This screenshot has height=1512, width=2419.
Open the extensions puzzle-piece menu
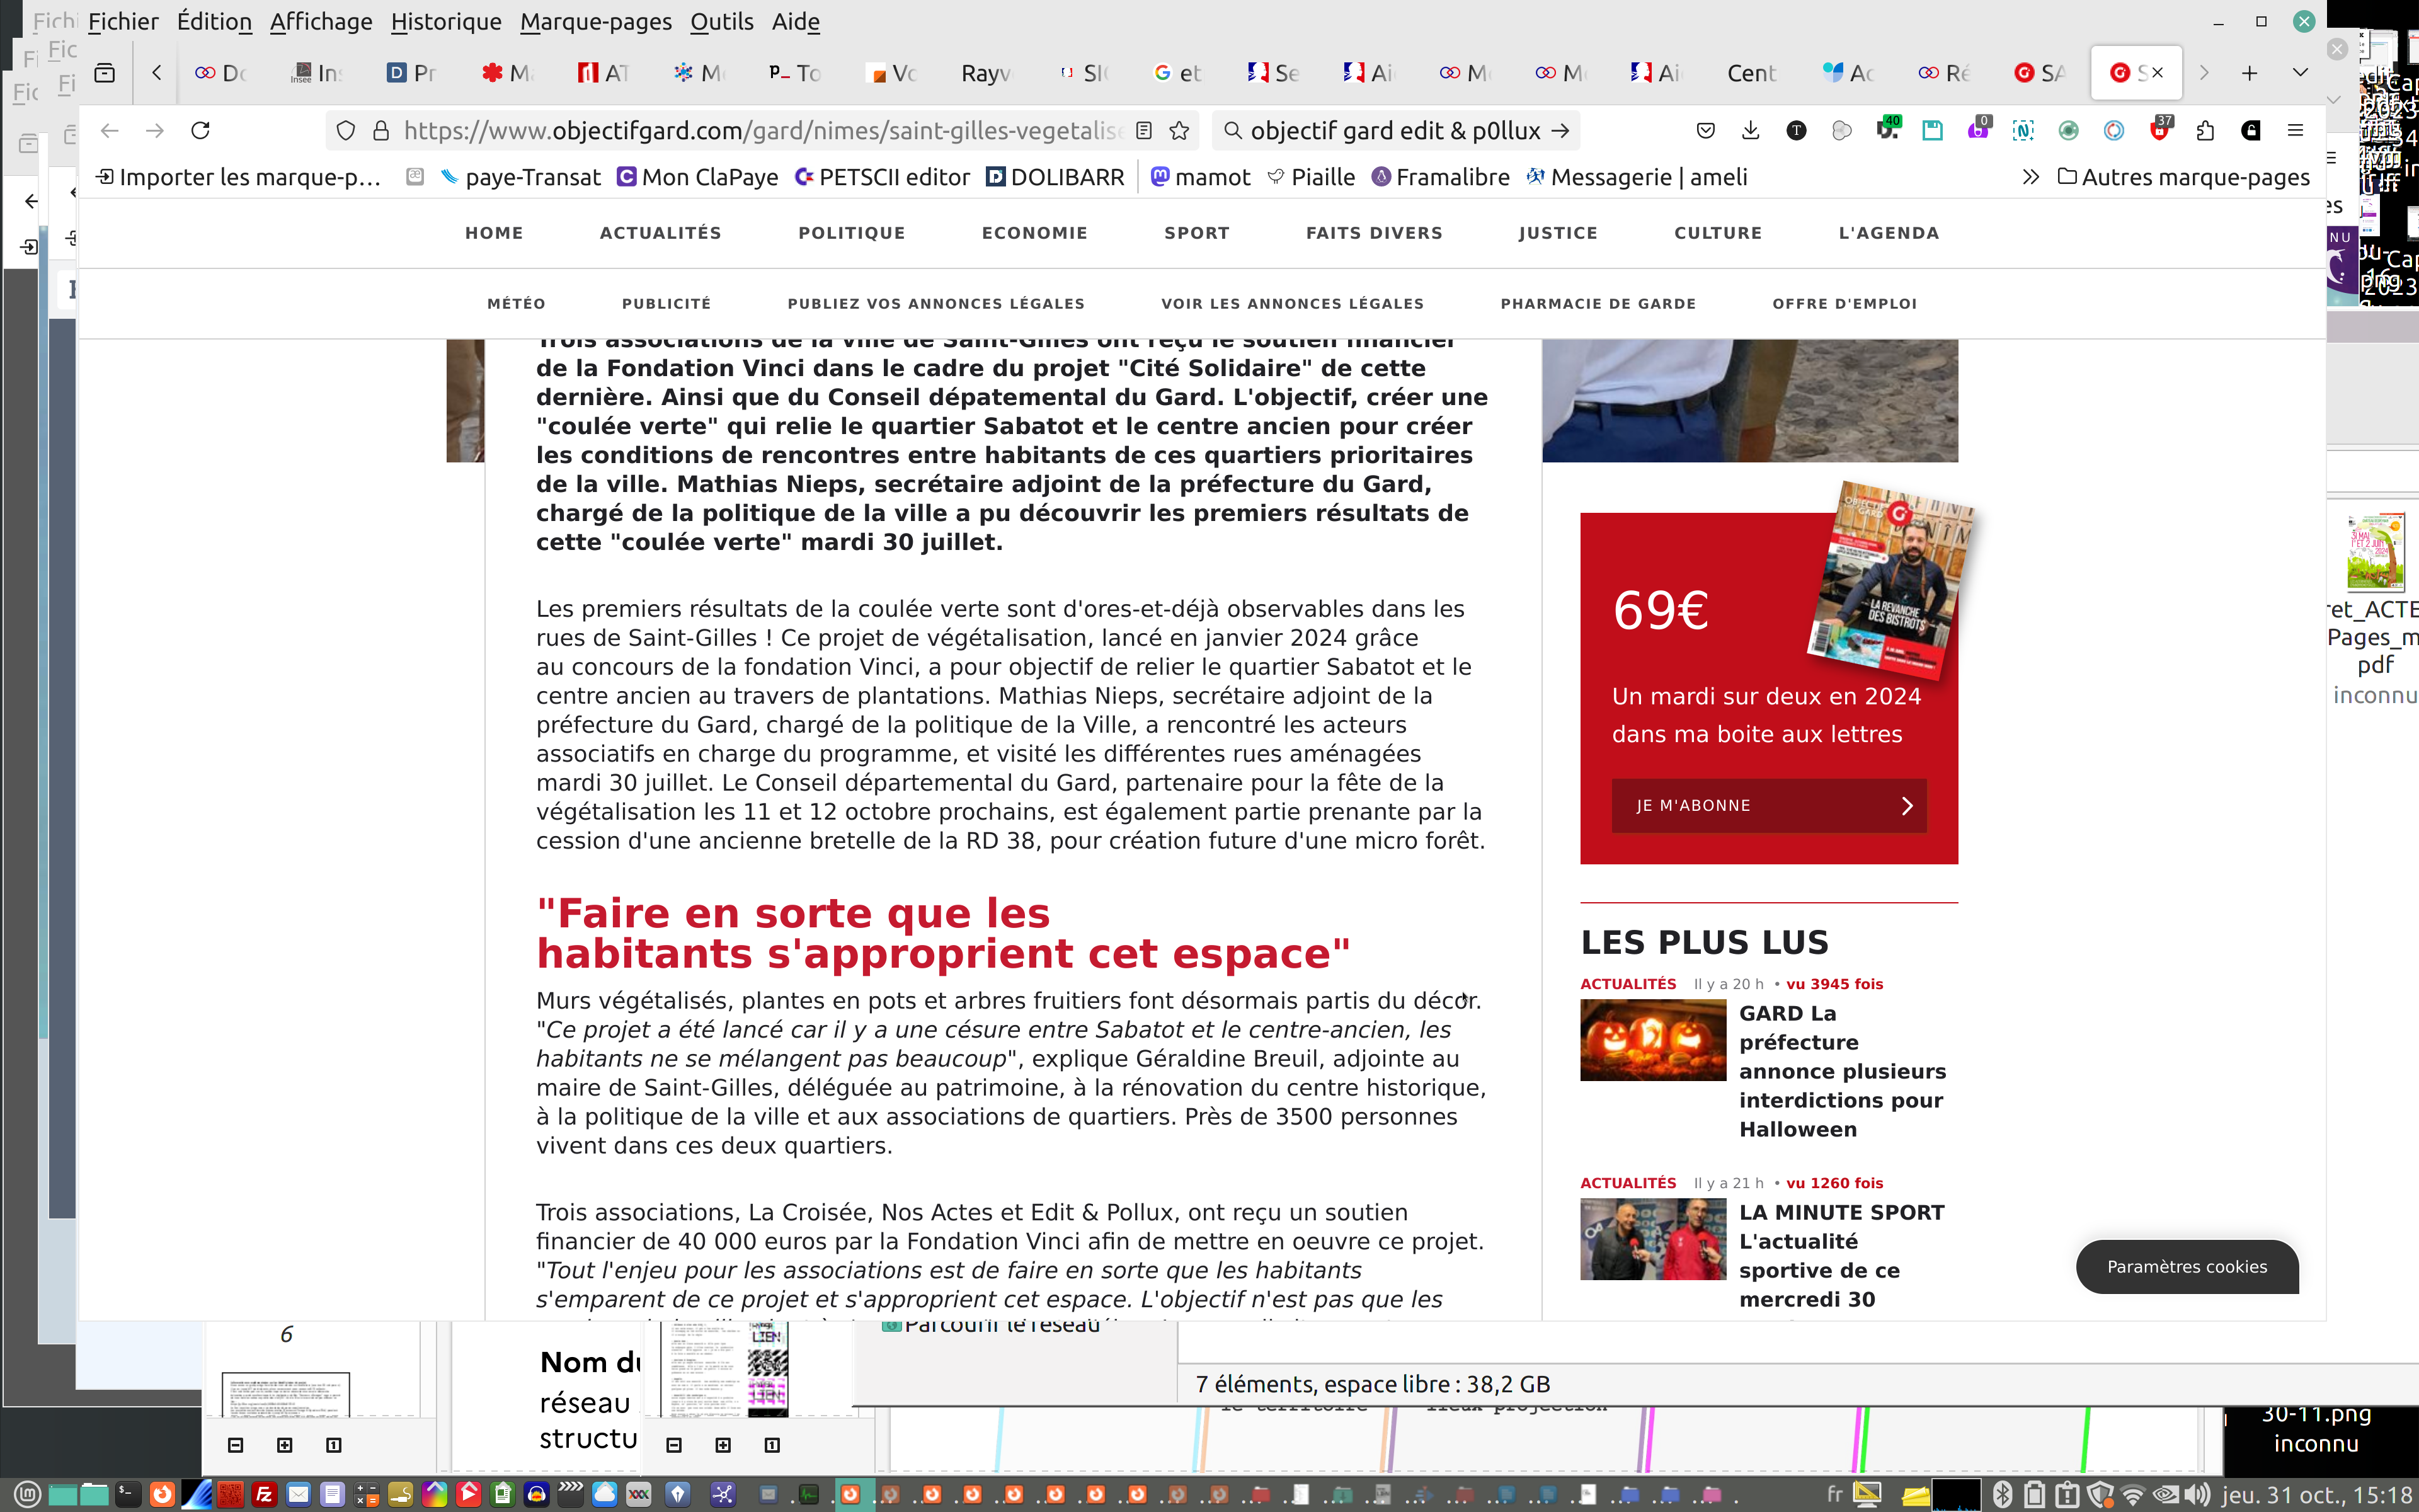point(2205,130)
